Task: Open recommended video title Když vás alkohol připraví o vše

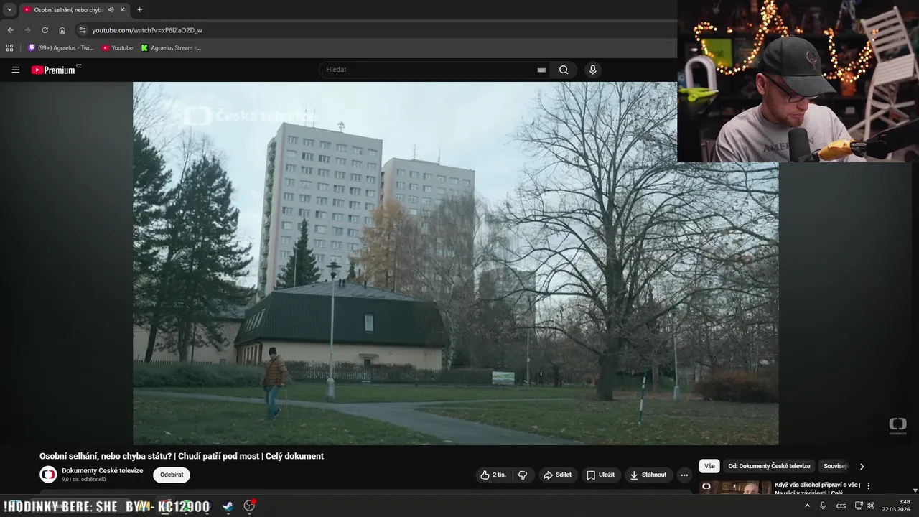Action: [x=817, y=488]
